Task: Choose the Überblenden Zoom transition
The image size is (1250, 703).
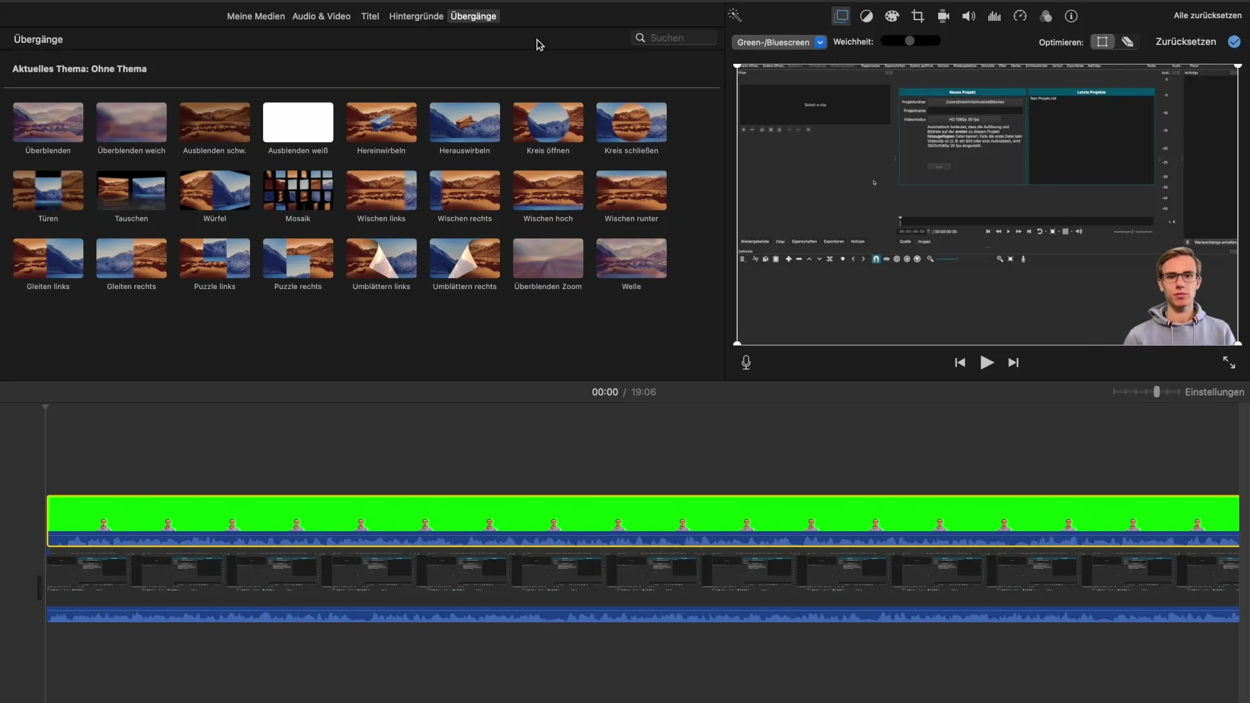Action: tap(548, 258)
